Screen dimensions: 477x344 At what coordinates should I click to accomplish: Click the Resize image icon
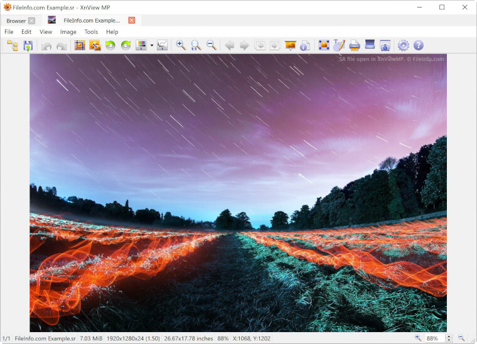[95, 45]
